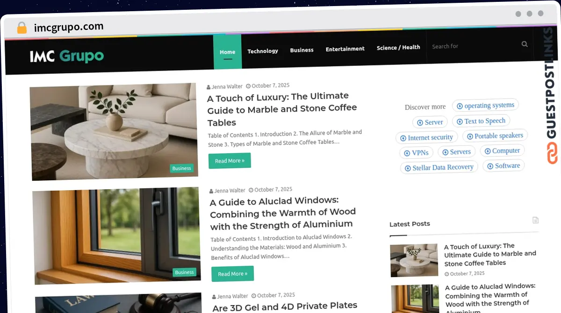Open the Home menu item

pyautogui.click(x=227, y=52)
